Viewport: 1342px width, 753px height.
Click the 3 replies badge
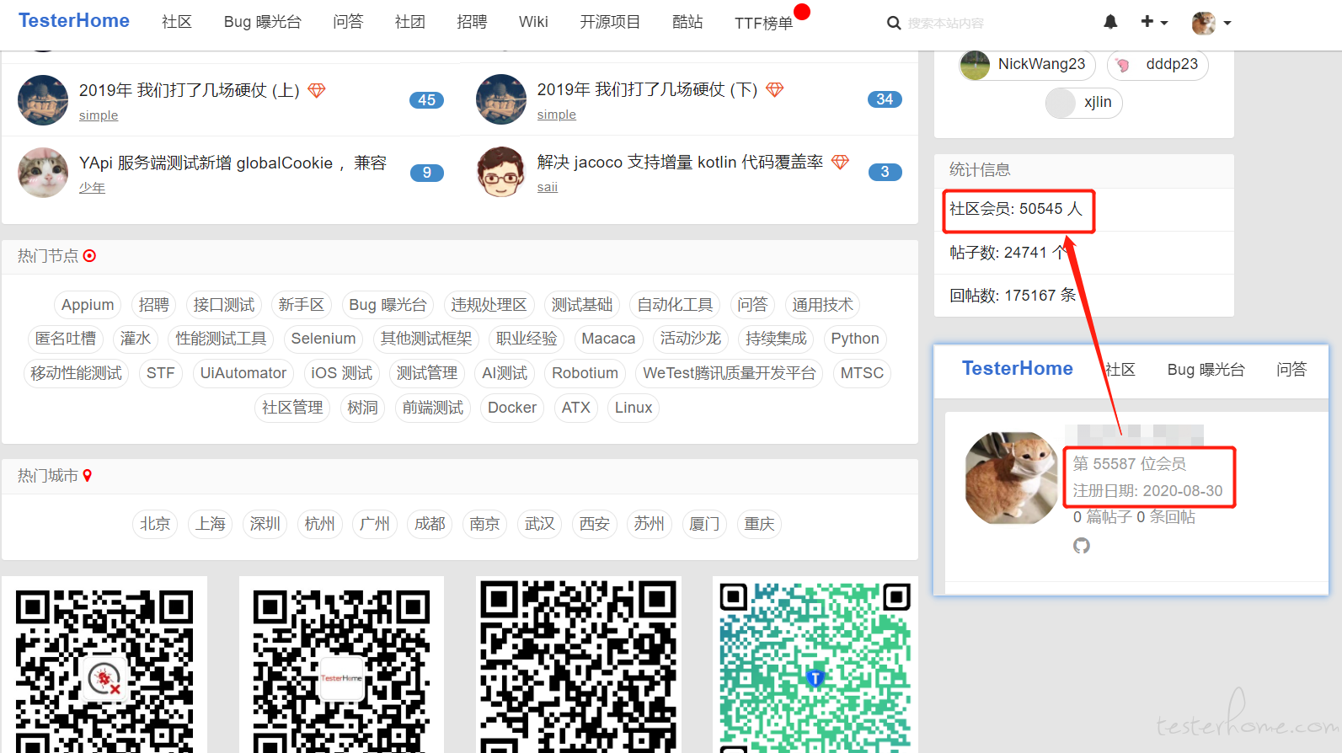[885, 172]
